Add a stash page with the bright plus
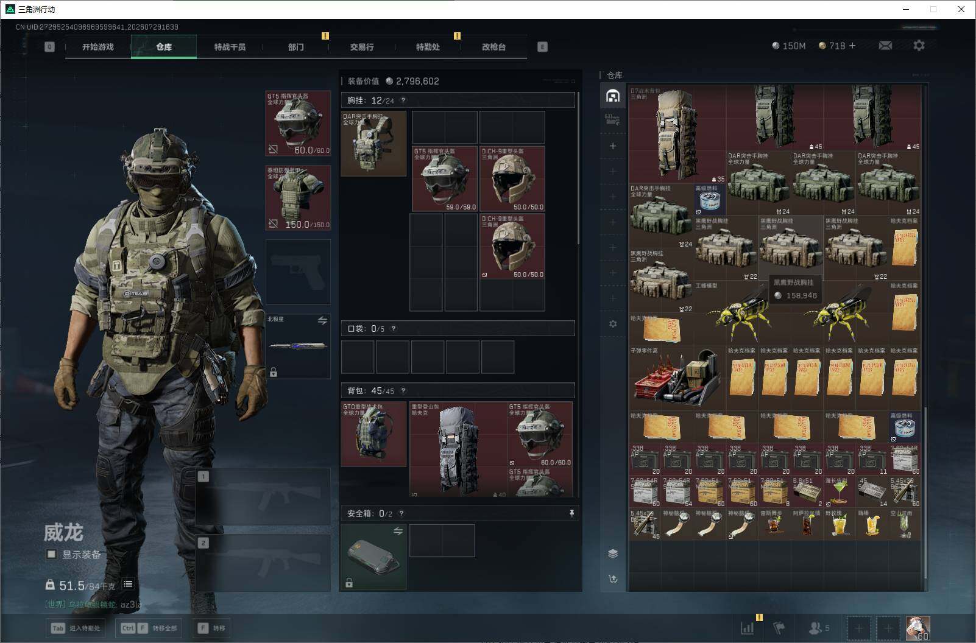This screenshot has width=976, height=643. tap(613, 146)
